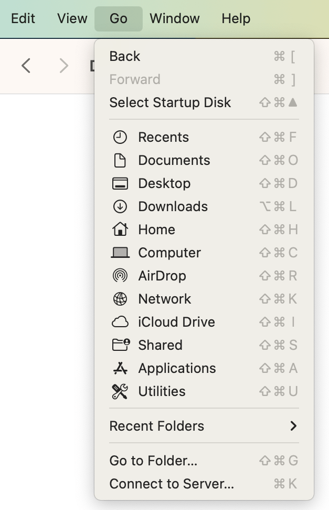Select Startup Disk from the menu

tap(170, 102)
